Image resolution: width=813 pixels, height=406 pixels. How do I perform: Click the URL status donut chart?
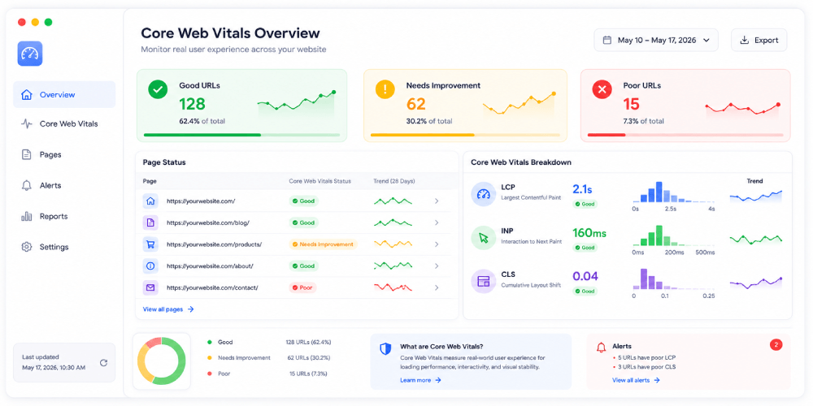point(161,361)
